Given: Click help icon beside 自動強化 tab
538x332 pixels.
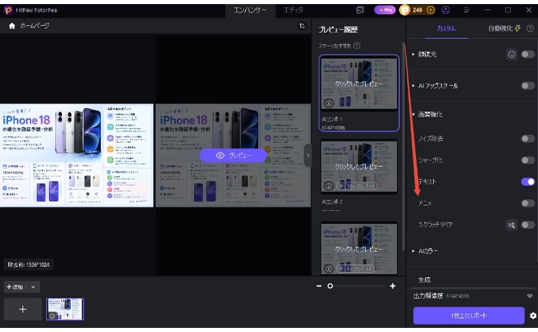Looking at the screenshot, I should pos(530,29).
